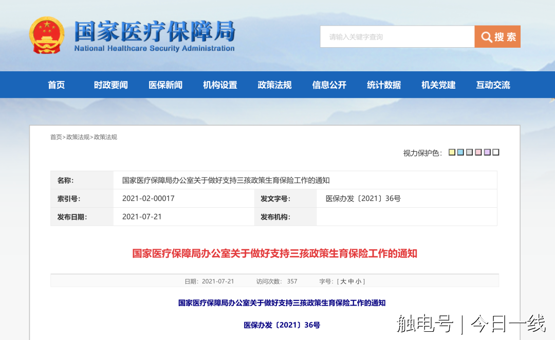Open the 统计数据 navigation item
The width and height of the screenshot is (555, 340).
(x=384, y=85)
